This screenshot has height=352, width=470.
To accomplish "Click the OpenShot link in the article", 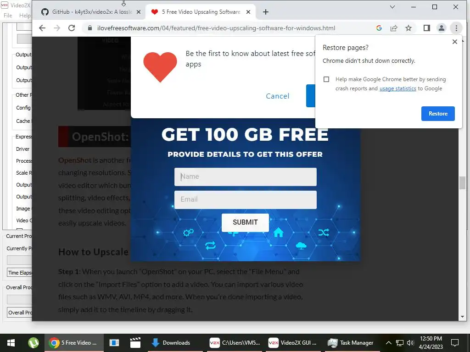I will click(75, 160).
